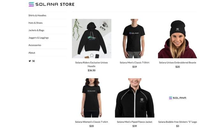The width and height of the screenshot is (217, 133).
Task: View Men's Classic T-Shirt product photo
Action: click(135, 38)
